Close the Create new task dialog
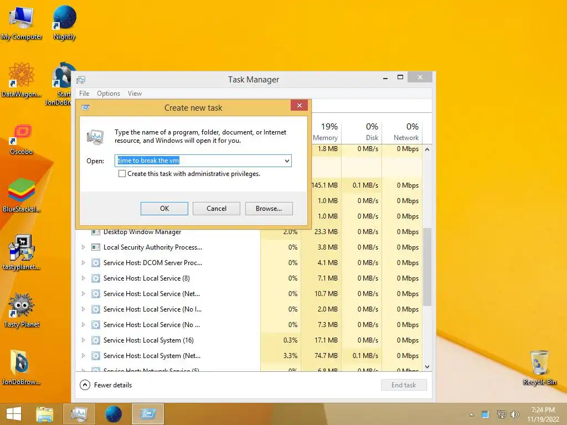567x425 pixels. click(x=299, y=106)
